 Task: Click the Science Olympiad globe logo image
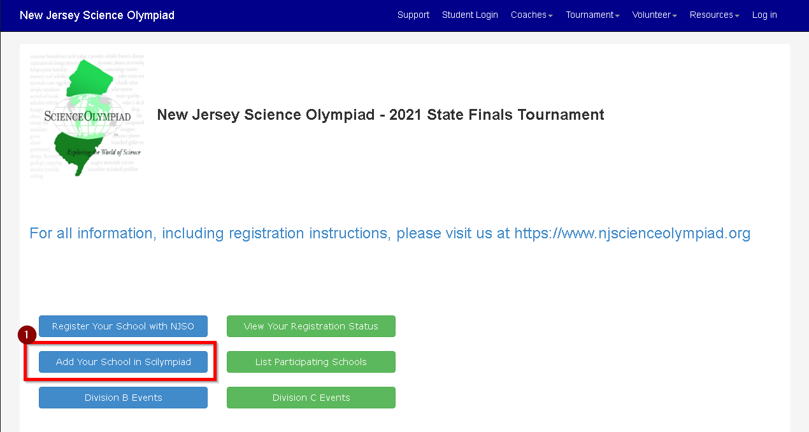pos(87,116)
